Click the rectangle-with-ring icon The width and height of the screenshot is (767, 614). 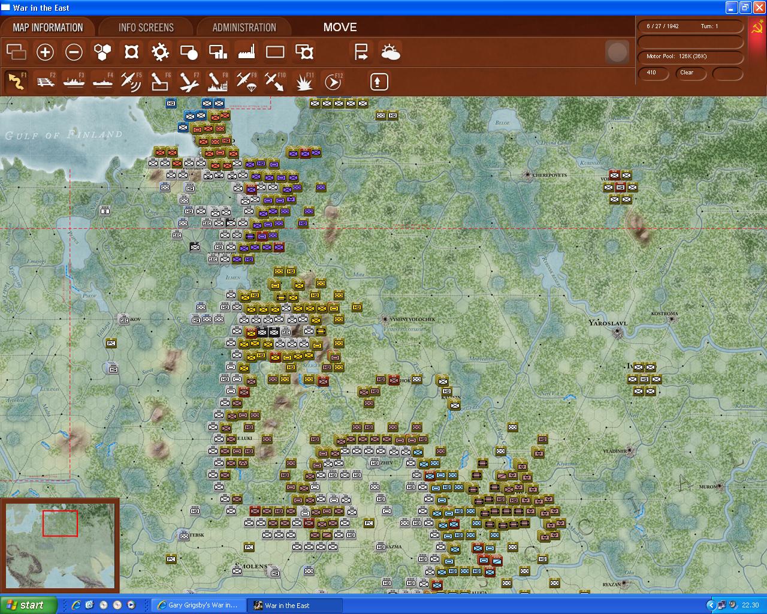click(304, 52)
